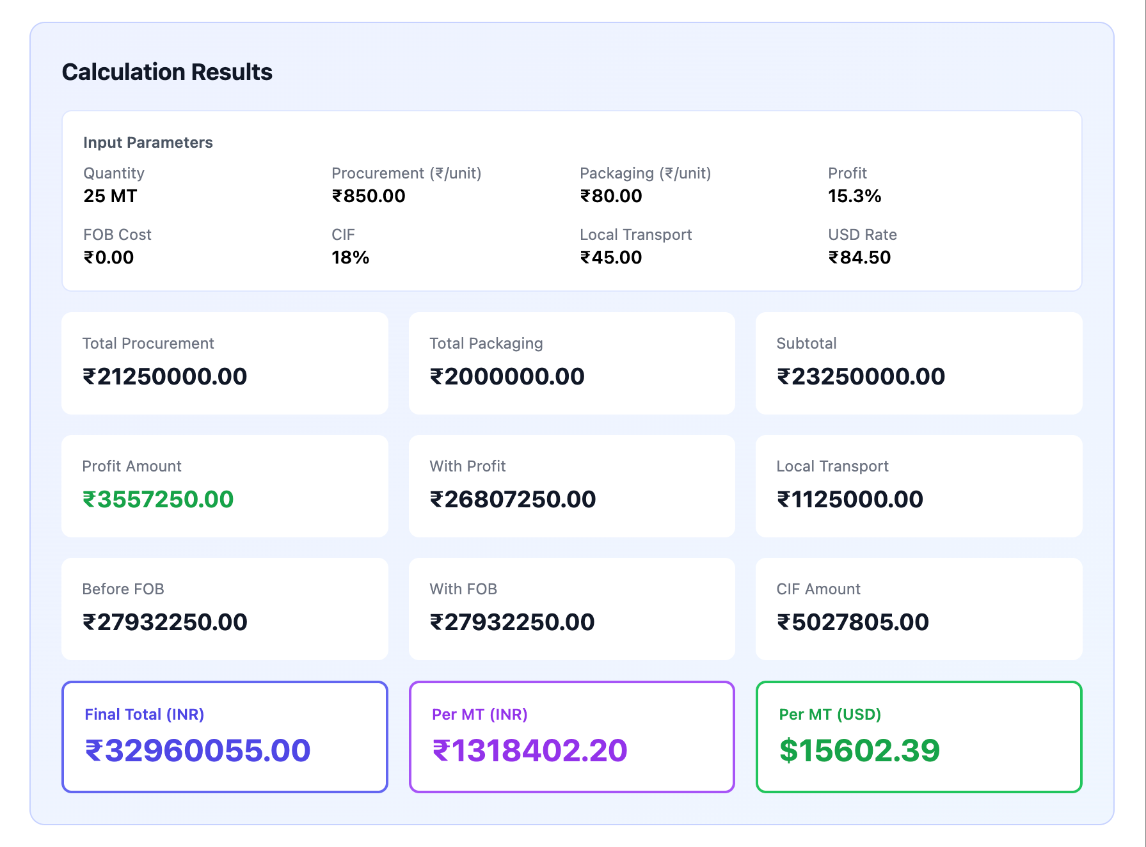Select the Profit percentage 15.3%
Screen dimensions: 1146x847
(854, 196)
